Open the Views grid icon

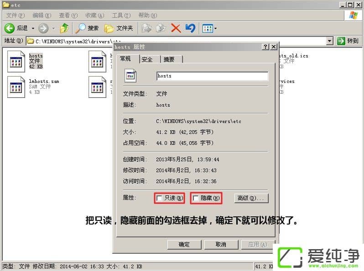pos(208,29)
